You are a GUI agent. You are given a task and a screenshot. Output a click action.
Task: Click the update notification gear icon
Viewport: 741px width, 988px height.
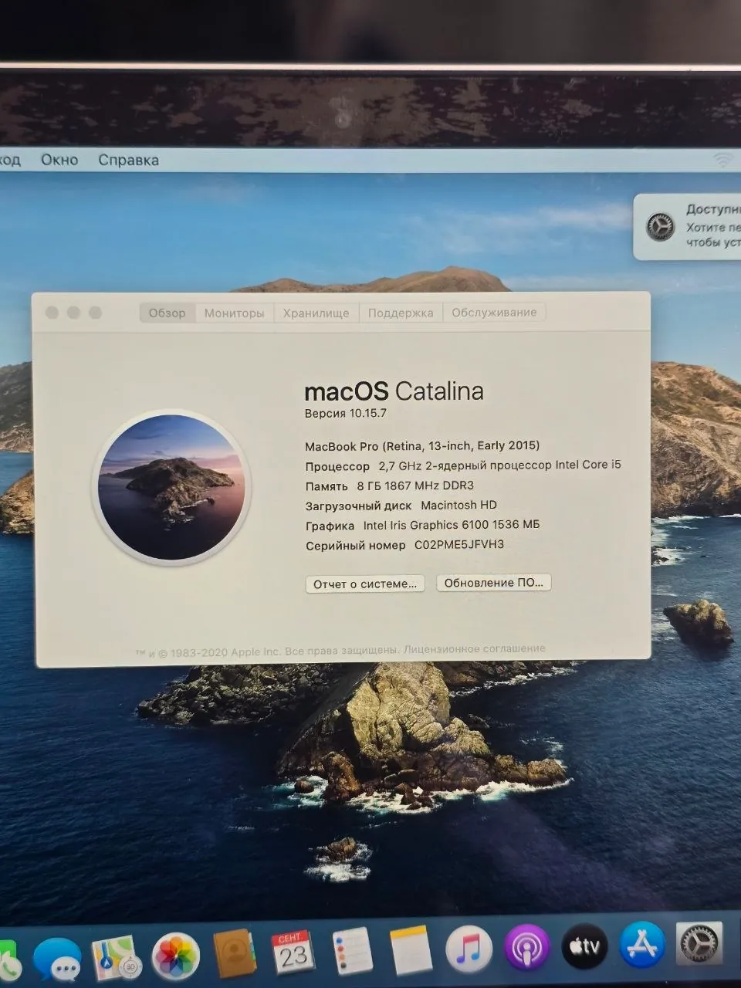coord(660,227)
